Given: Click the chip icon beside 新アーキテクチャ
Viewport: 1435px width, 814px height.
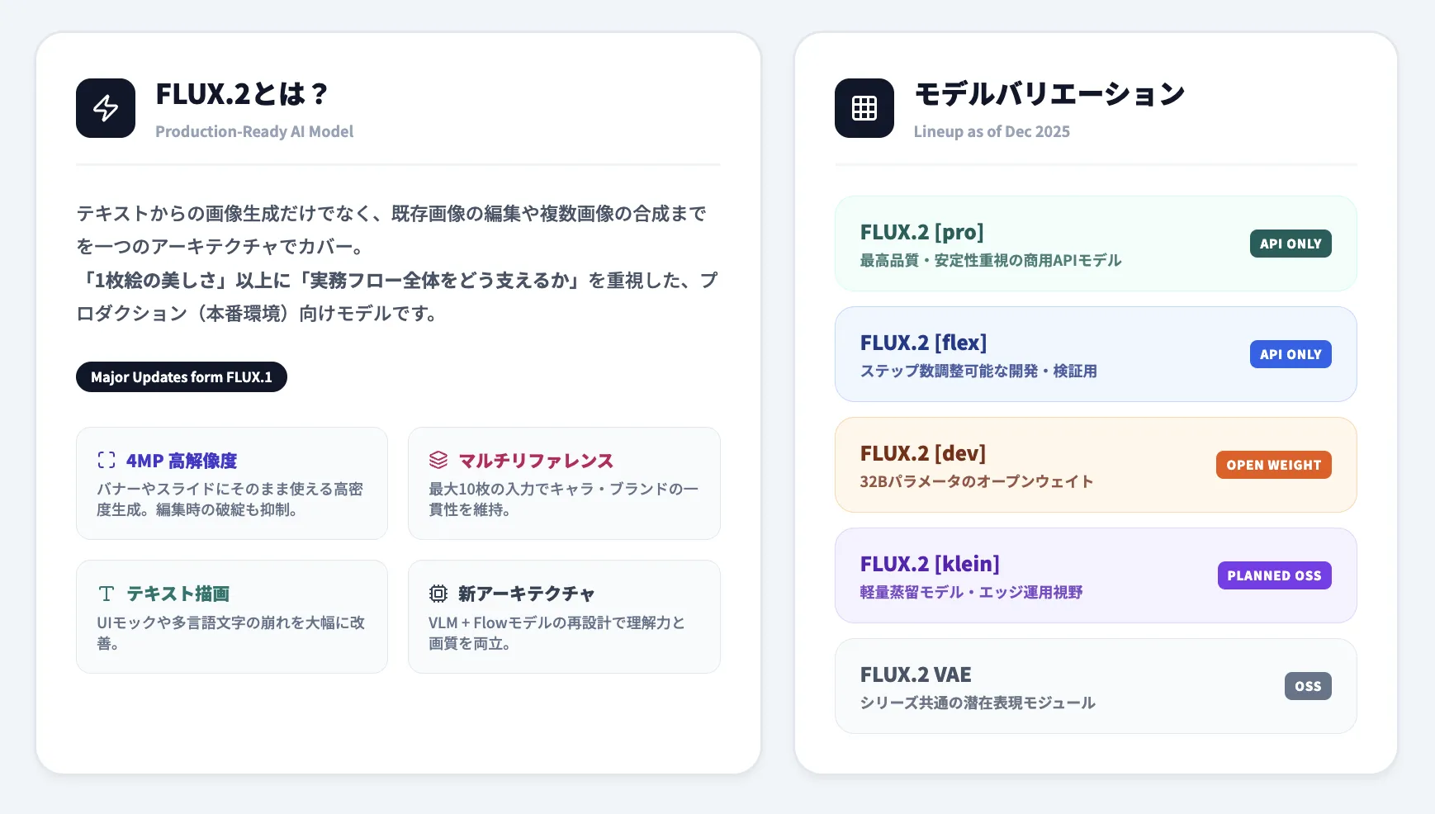Looking at the screenshot, I should [x=437, y=593].
